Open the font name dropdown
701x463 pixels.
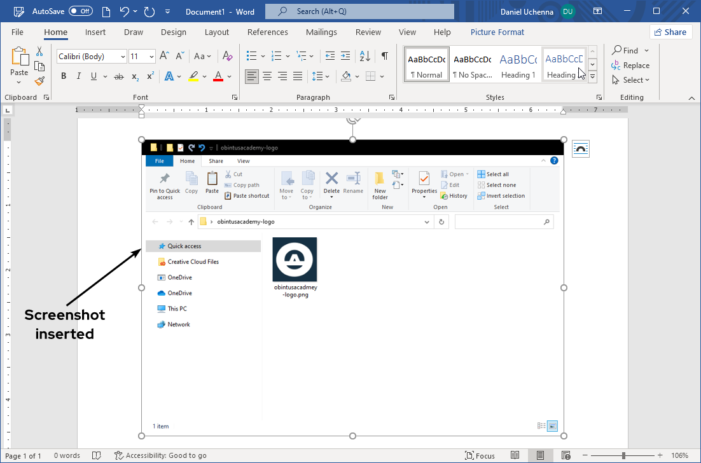click(123, 57)
